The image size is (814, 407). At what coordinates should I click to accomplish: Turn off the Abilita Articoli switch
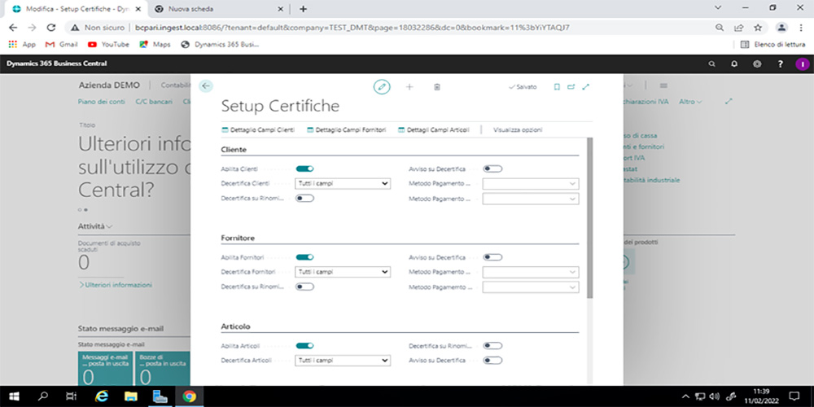pyautogui.click(x=304, y=346)
